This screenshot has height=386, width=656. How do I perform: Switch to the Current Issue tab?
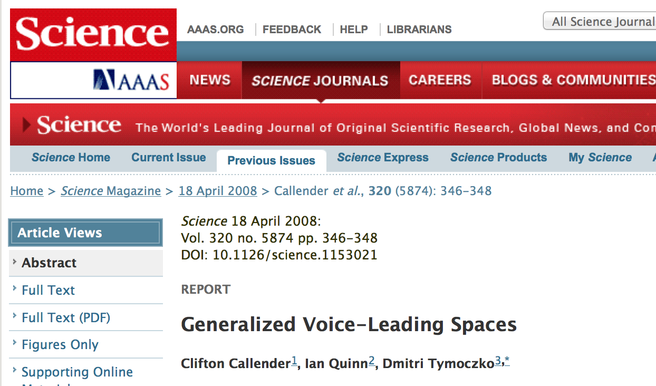point(169,158)
